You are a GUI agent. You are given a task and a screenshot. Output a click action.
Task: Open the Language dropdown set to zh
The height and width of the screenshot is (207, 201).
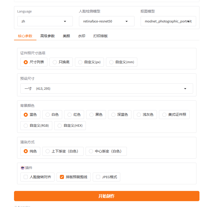[45, 21]
